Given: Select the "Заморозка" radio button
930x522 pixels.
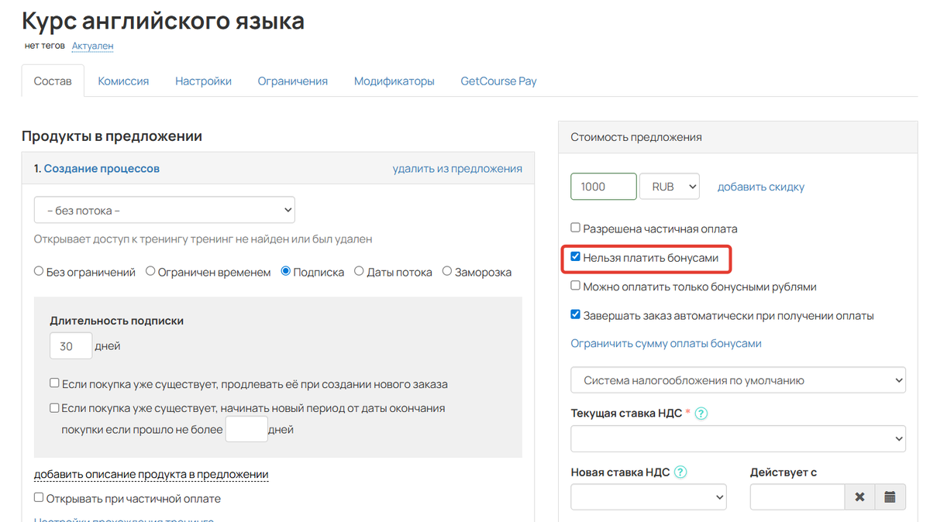Looking at the screenshot, I should [446, 271].
